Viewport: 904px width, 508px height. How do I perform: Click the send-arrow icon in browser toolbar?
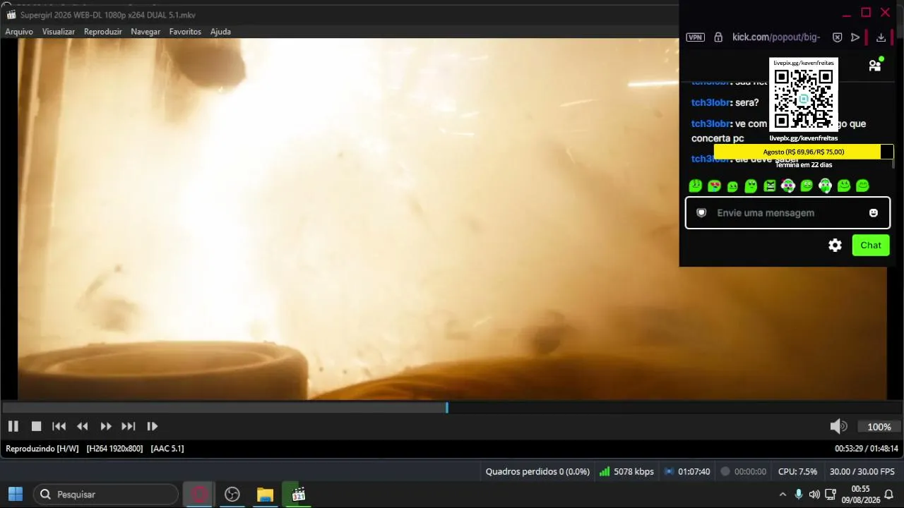point(855,37)
